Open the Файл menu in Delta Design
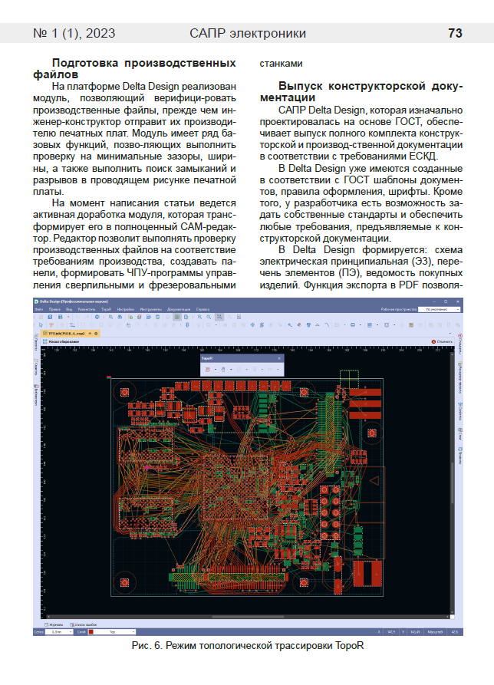The image size is (494, 685). tap(38, 309)
